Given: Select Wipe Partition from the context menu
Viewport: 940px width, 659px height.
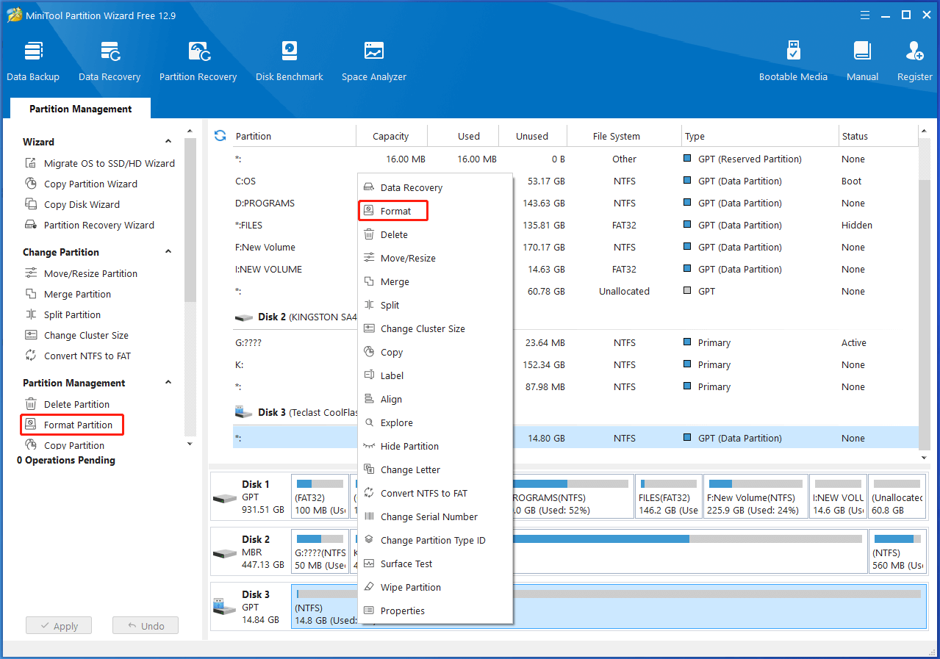Looking at the screenshot, I should pyautogui.click(x=411, y=587).
